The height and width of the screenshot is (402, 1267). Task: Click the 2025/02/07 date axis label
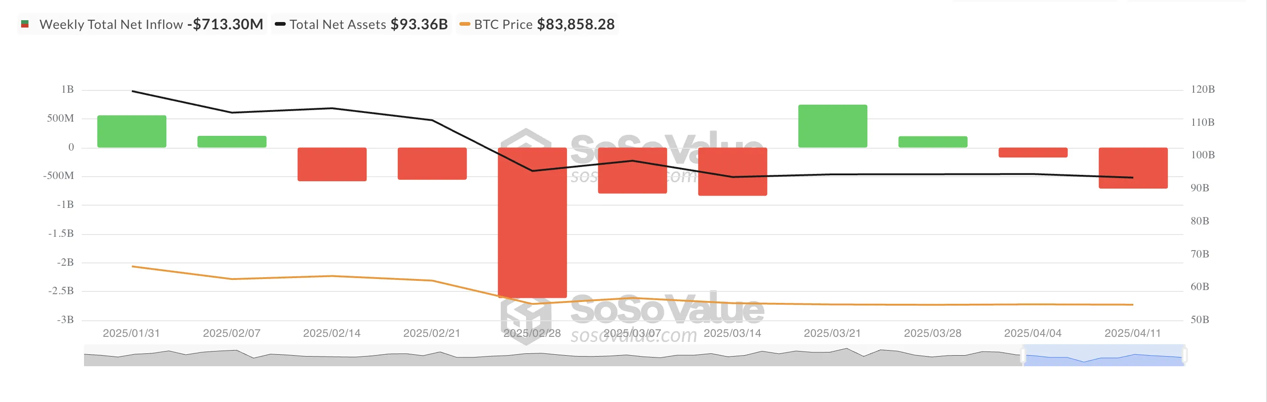(x=232, y=333)
